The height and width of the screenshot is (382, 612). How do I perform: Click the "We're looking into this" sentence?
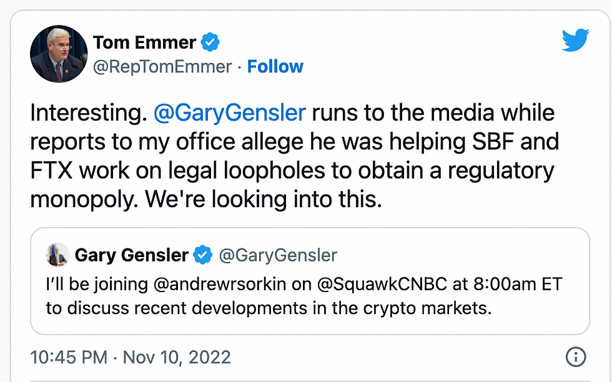coord(264,199)
